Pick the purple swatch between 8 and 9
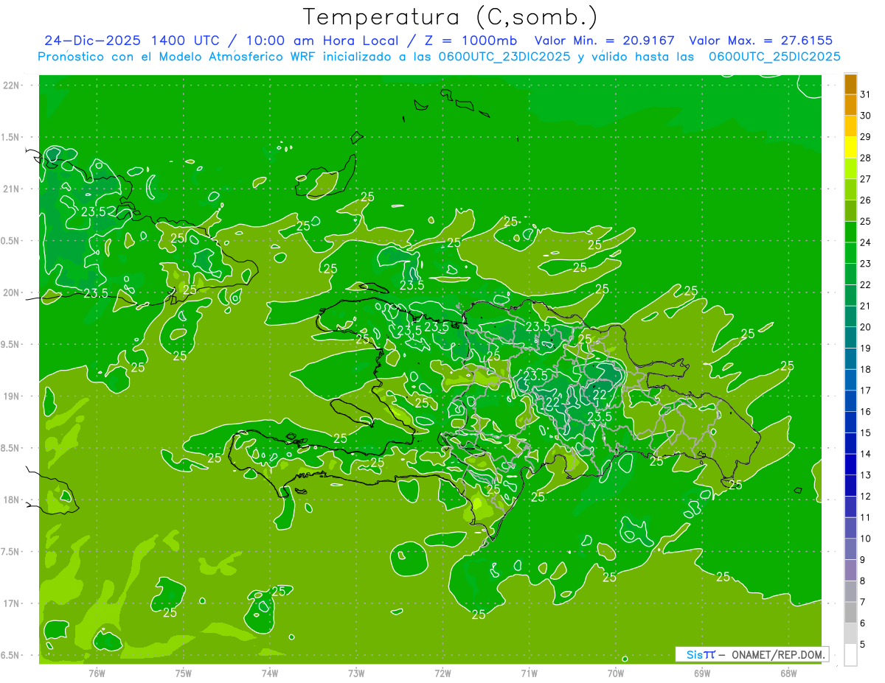 point(850,570)
